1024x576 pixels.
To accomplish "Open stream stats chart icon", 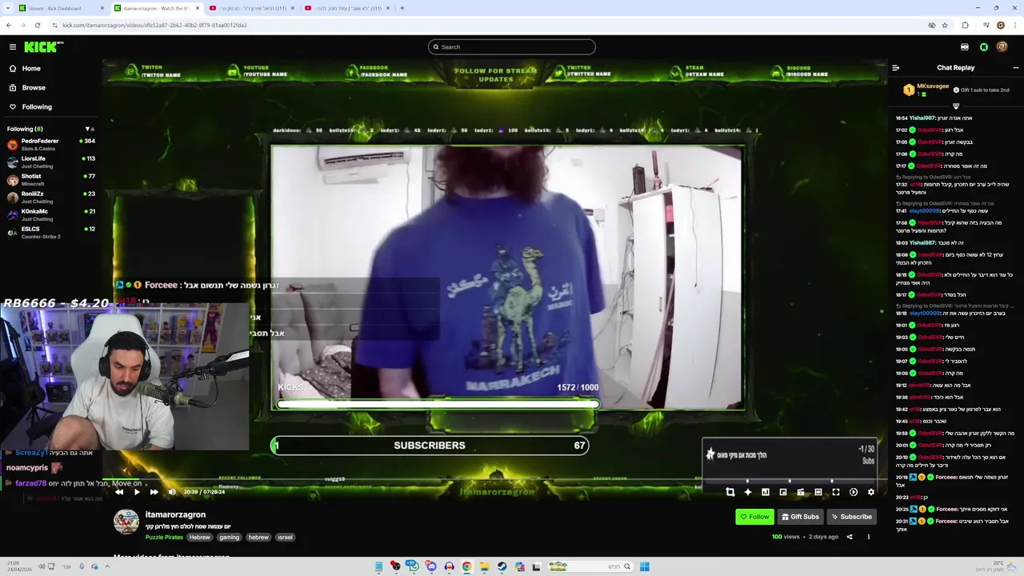I will pyautogui.click(x=766, y=492).
